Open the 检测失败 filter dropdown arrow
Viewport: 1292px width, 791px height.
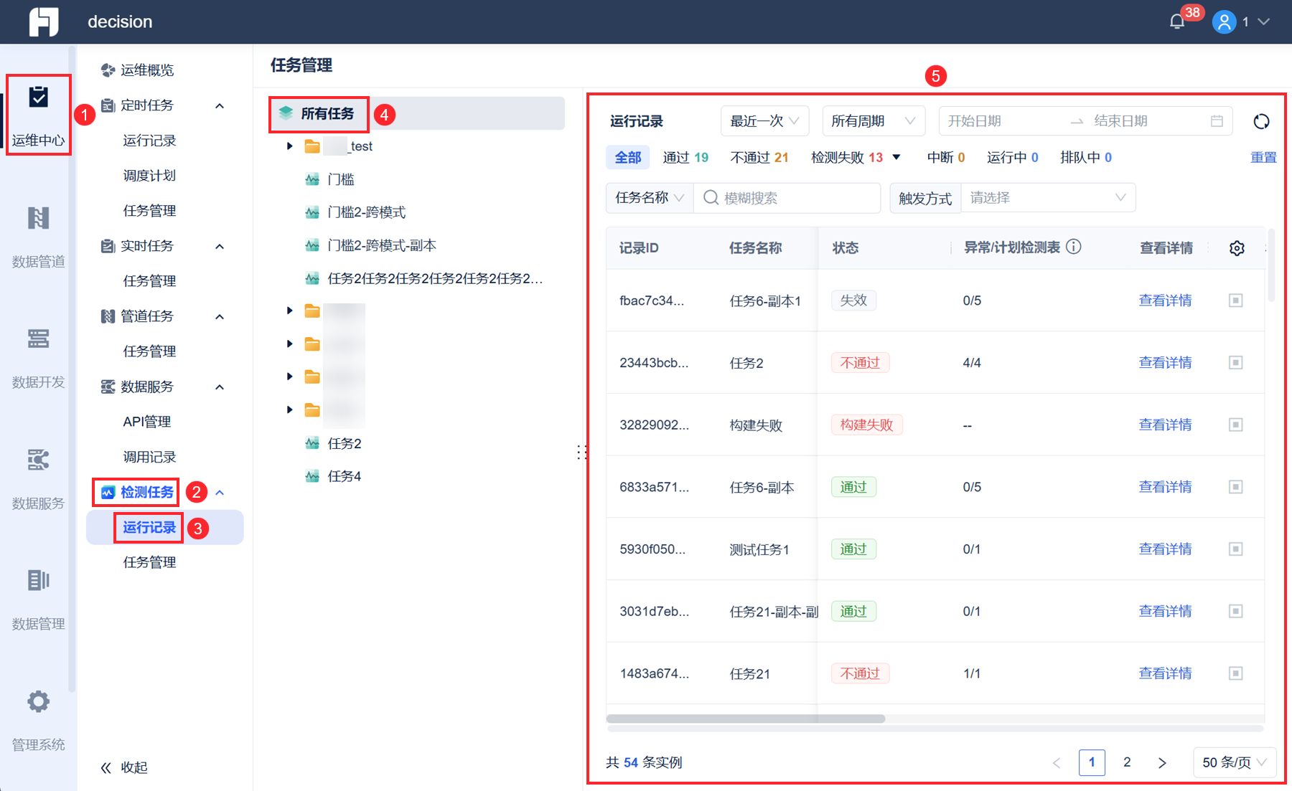point(896,157)
